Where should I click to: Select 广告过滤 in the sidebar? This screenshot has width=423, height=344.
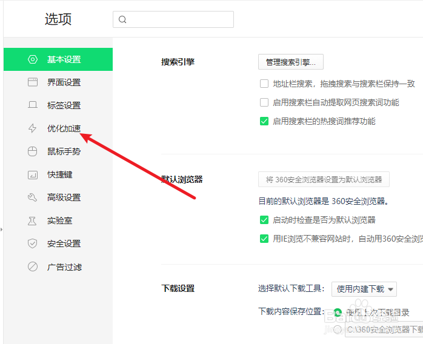coord(58,267)
